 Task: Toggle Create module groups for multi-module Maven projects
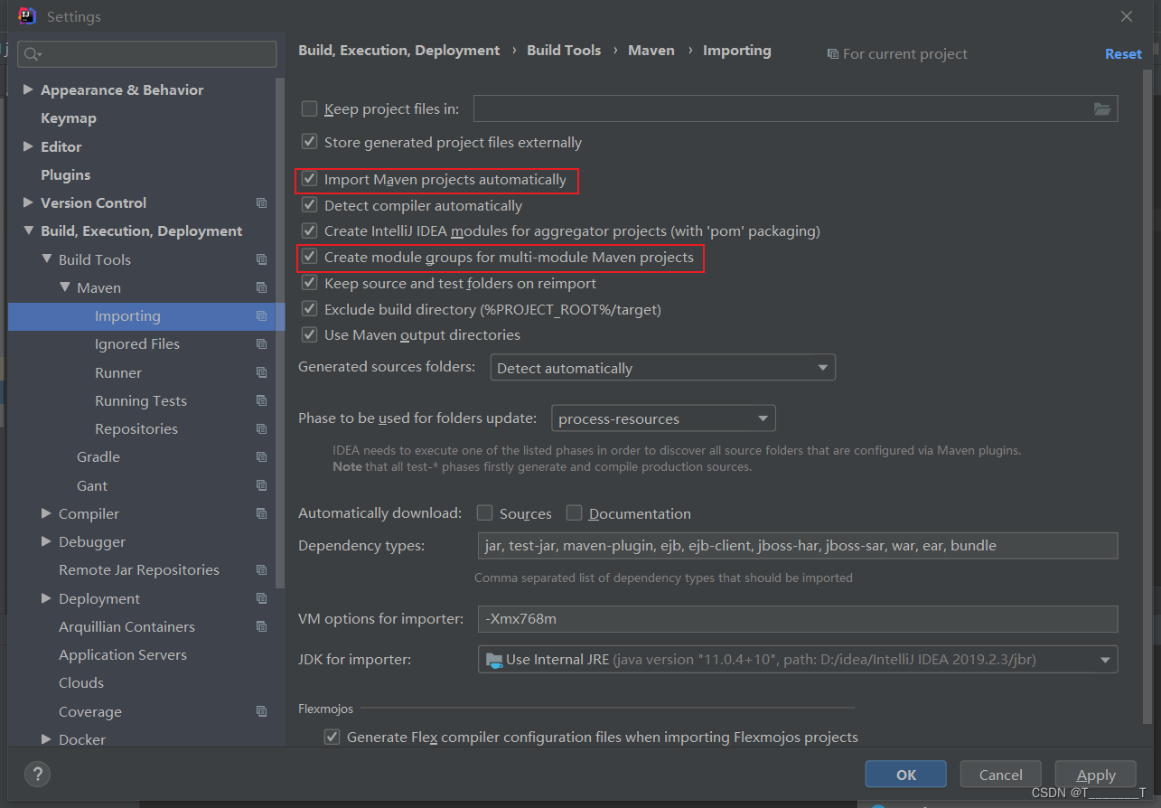pos(309,257)
